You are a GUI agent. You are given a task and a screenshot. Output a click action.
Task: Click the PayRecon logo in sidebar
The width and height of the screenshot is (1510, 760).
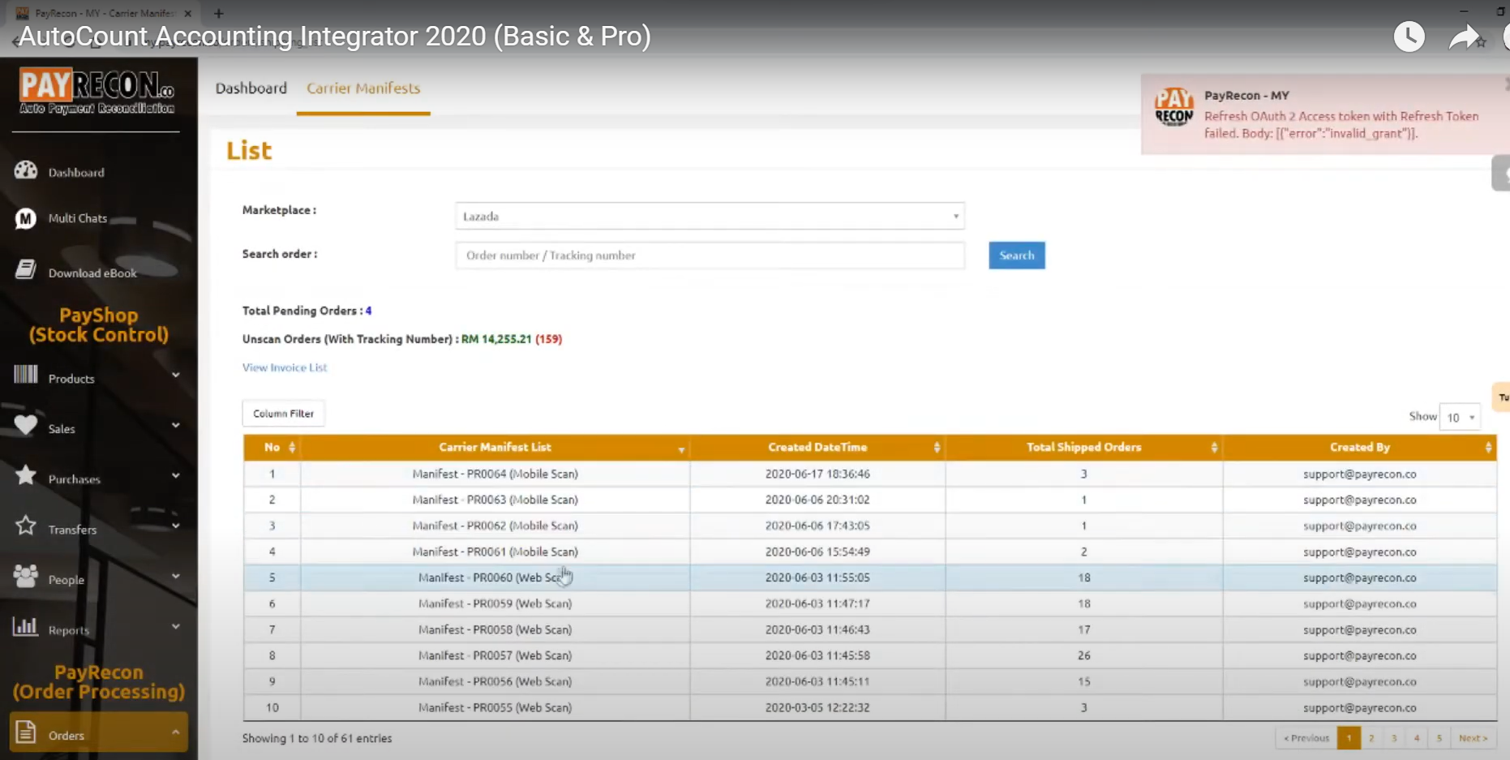pyautogui.click(x=97, y=91)
